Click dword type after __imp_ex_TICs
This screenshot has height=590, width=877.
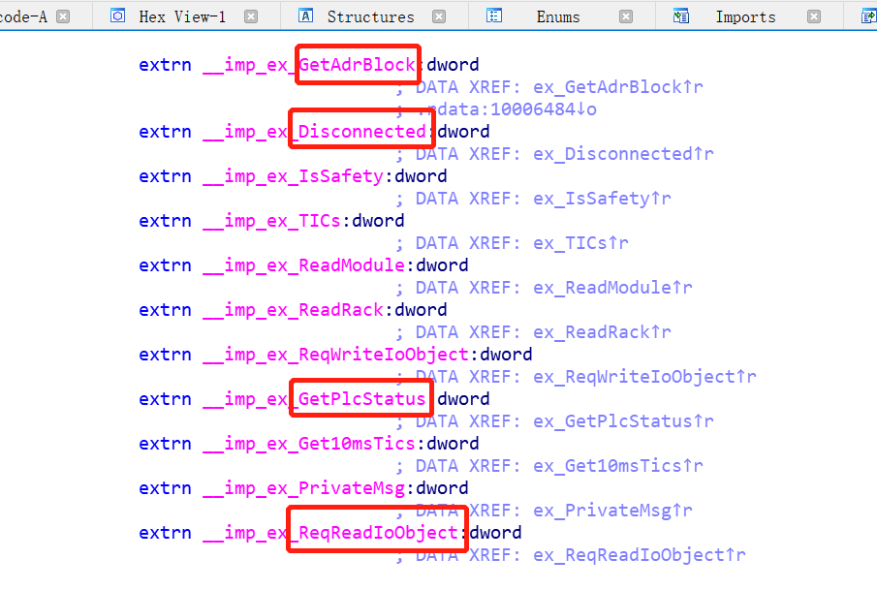pos(378,221)
